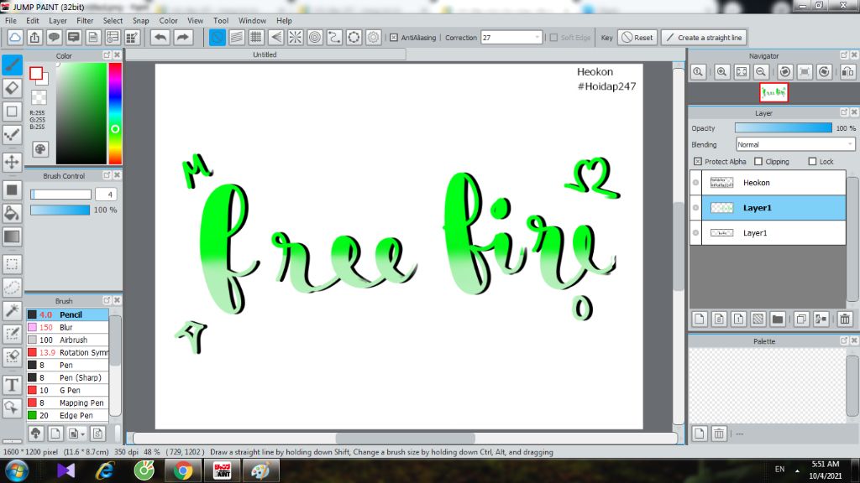This screenshot has width=860, height=483.
Task: Toggle visibility of selected Layer1
Action: [x=695, y=208]
